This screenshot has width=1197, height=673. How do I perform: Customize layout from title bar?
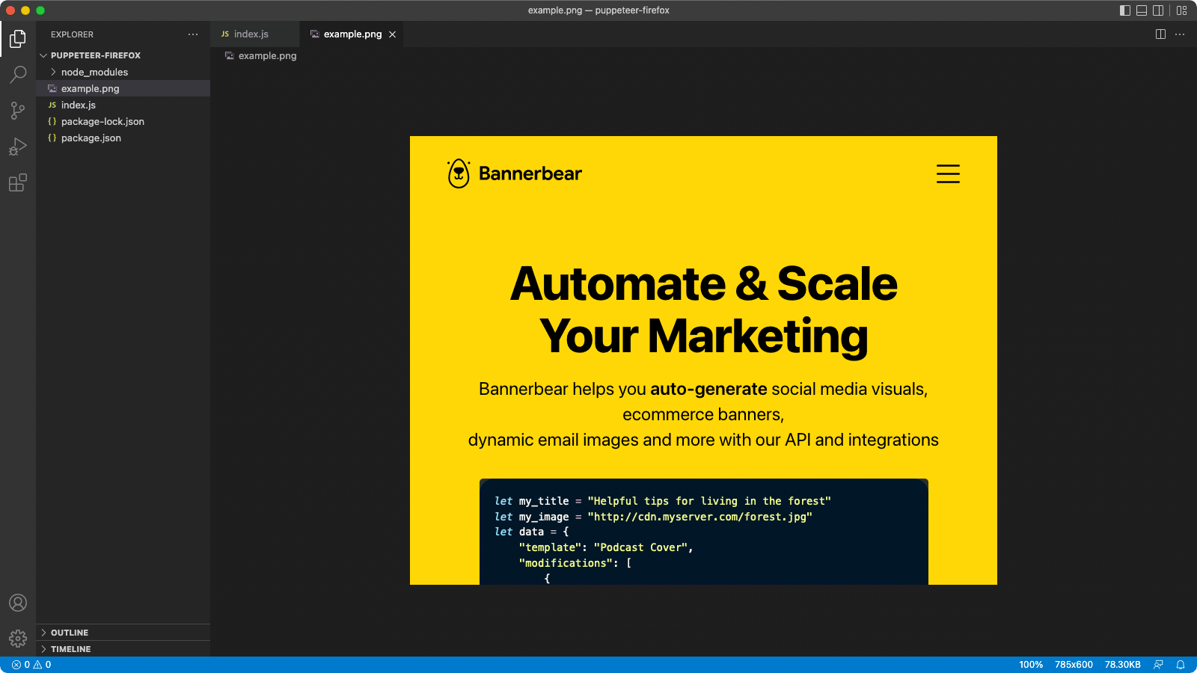pos(1182,10)
